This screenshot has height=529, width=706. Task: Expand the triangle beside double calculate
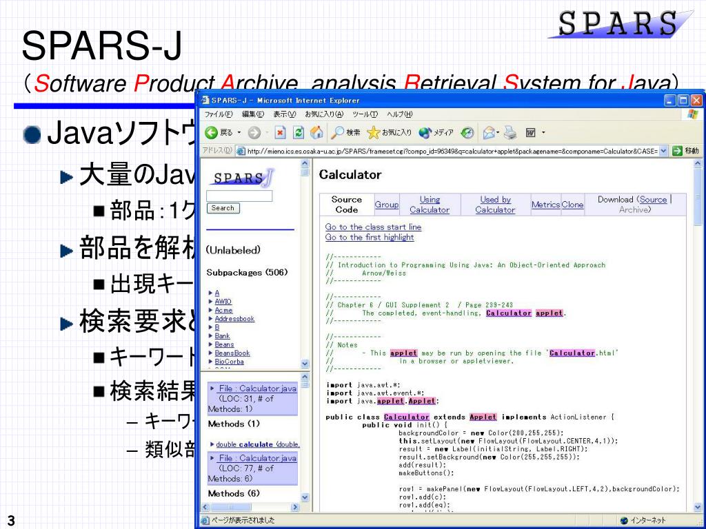212,444
